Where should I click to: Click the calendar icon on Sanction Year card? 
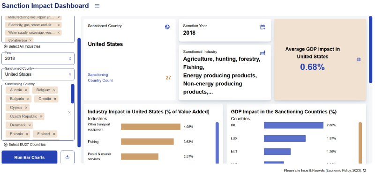[x=262, y=27]
